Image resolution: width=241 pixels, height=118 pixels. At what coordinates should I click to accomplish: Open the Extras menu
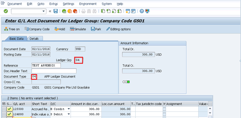click(53, 4)
